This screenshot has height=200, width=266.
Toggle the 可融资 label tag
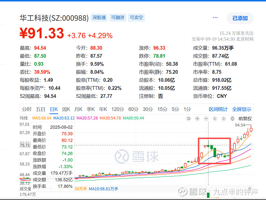[117, 18]
